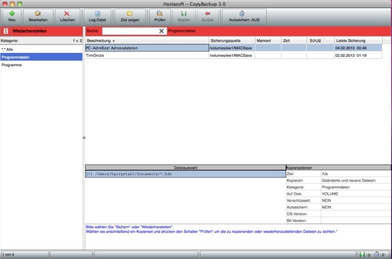Click the Ziel zeigen folder icon
Screen dimensions: 392x259
coord(130,14)
